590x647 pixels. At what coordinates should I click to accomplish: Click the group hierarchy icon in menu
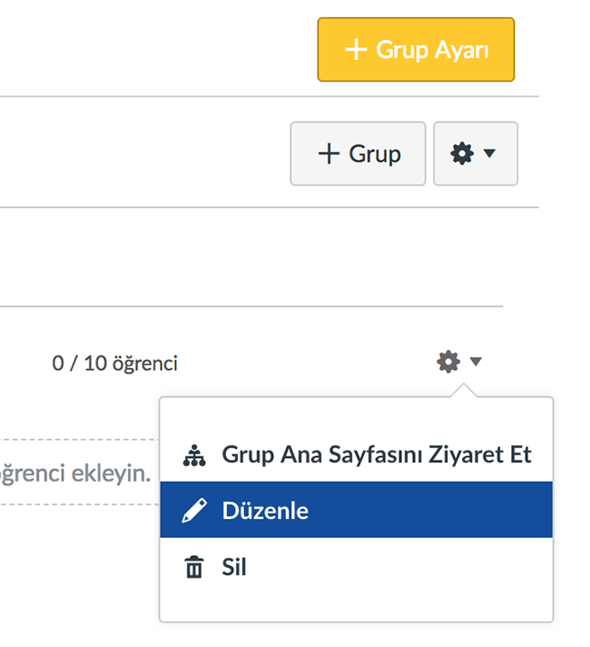(x=194, y=455)
